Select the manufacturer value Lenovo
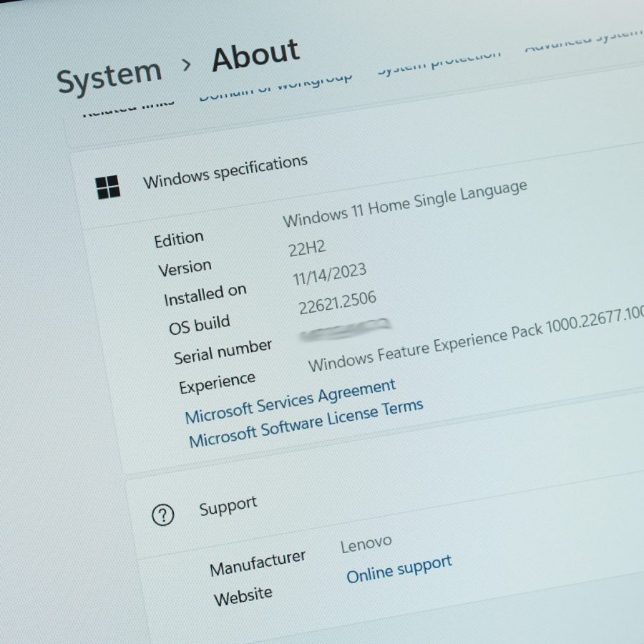644x644 pixels. pyautogui.click(x=366, y=545)
